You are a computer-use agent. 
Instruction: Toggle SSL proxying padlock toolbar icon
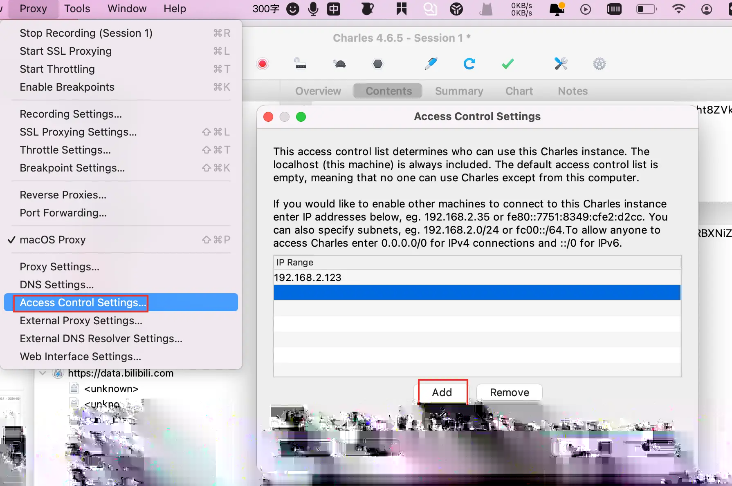(x=300, y=64)
